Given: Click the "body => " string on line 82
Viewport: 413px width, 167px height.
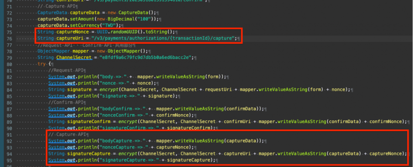Looking at the screenshot, I should 113,77.
